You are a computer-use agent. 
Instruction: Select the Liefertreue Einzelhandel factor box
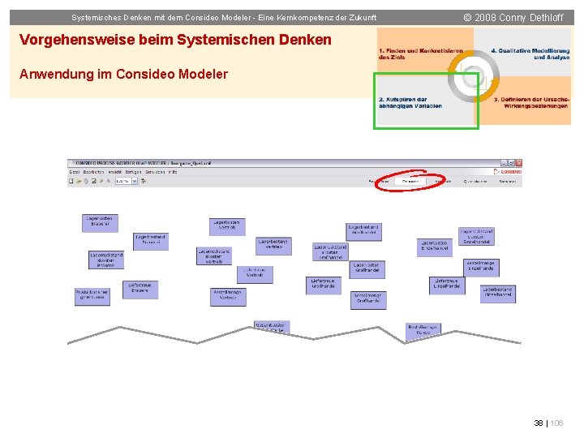(x=447, y=286)
